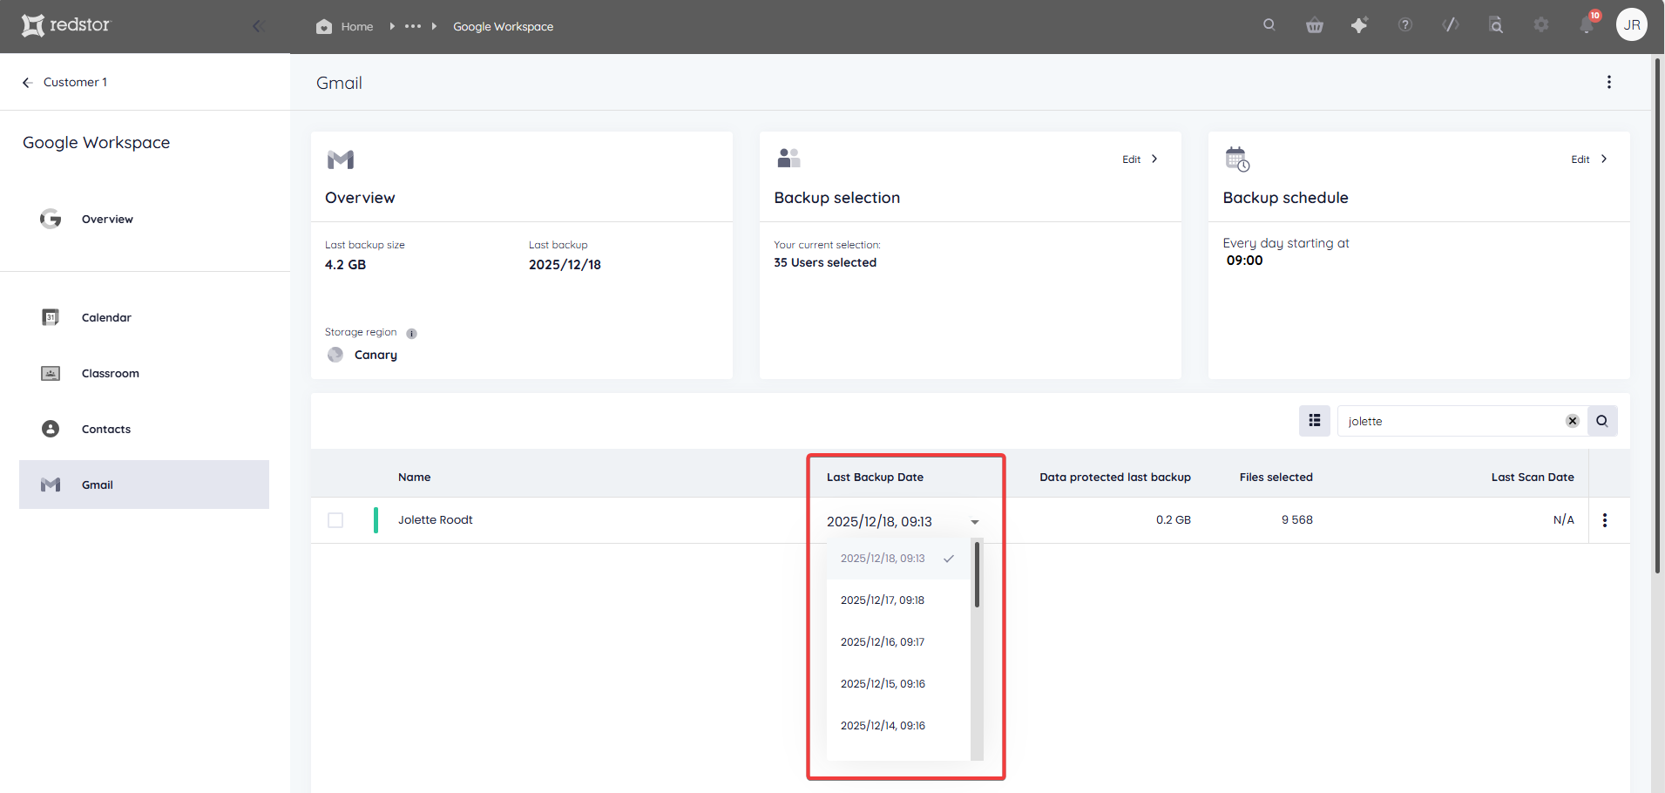Image resolution: width=1665 pixels, height=793 pixels.
Task: Clear the jolette search text
Action: [1573, 421]
